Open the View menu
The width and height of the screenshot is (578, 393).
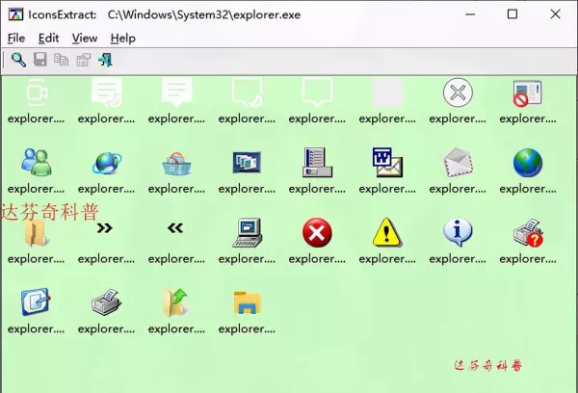85,38
